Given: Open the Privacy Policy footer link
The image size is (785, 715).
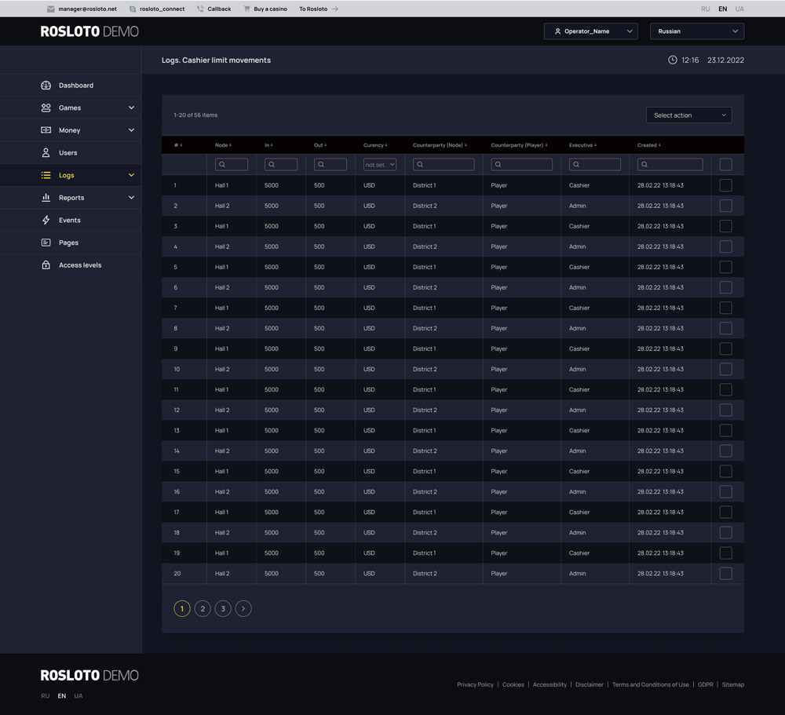Looking at the screenshot, I should pos(475,684).
